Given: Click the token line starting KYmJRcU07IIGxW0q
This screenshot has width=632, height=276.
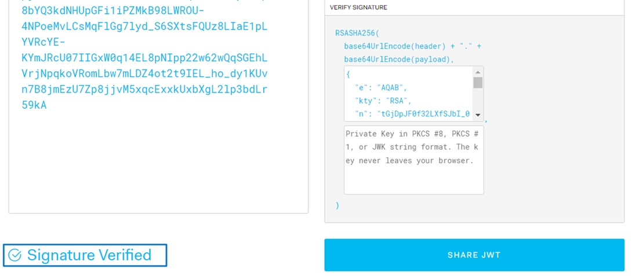Looking at the screenshot, I should pos(144,58).
